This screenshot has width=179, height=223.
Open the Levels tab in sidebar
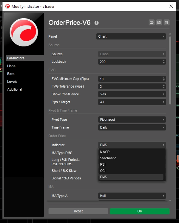pos(12,82)
